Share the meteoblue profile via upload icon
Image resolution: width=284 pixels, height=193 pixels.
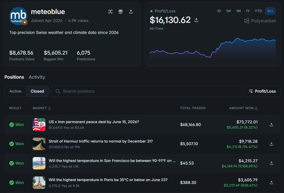[131, 12]
